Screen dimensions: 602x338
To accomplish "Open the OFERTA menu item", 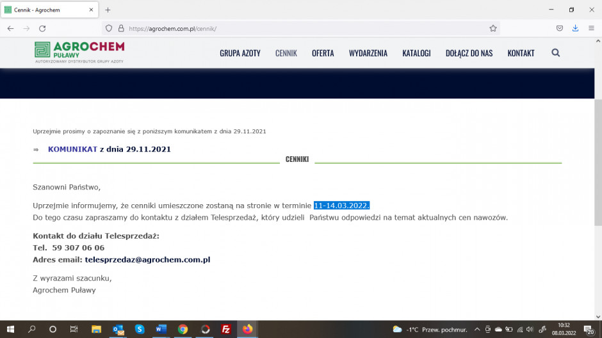I will (323, 53).
